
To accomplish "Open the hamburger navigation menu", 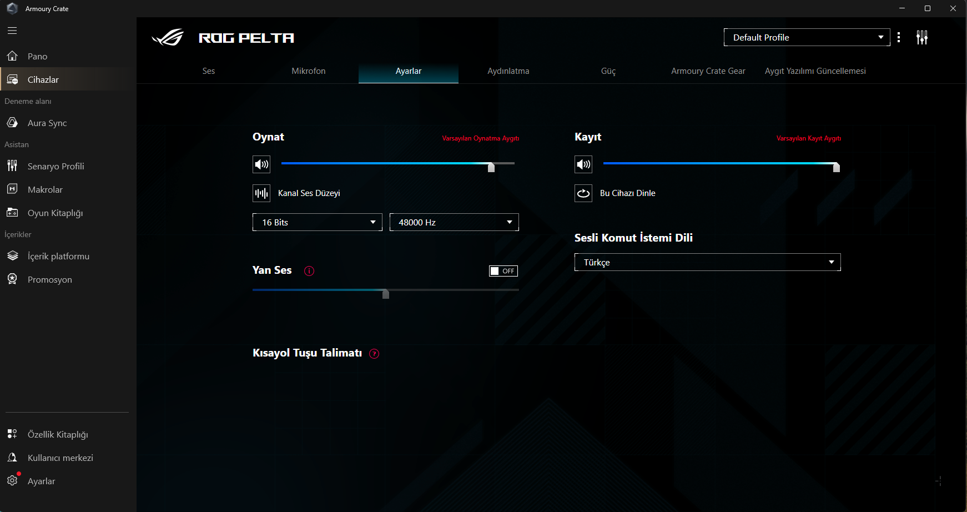I will click(12, 31).
